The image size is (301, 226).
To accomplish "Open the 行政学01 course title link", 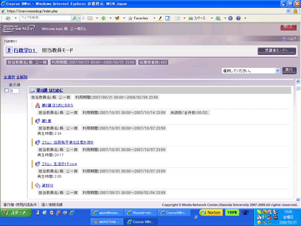I will (25, 50).
